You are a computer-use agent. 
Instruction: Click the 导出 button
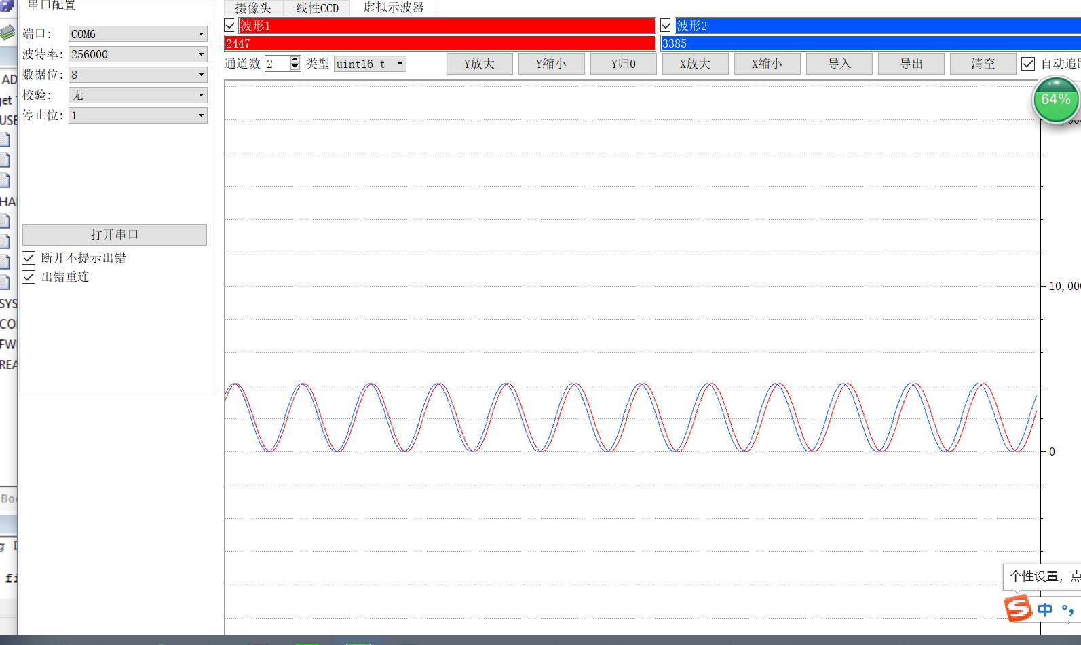point(911,64)
